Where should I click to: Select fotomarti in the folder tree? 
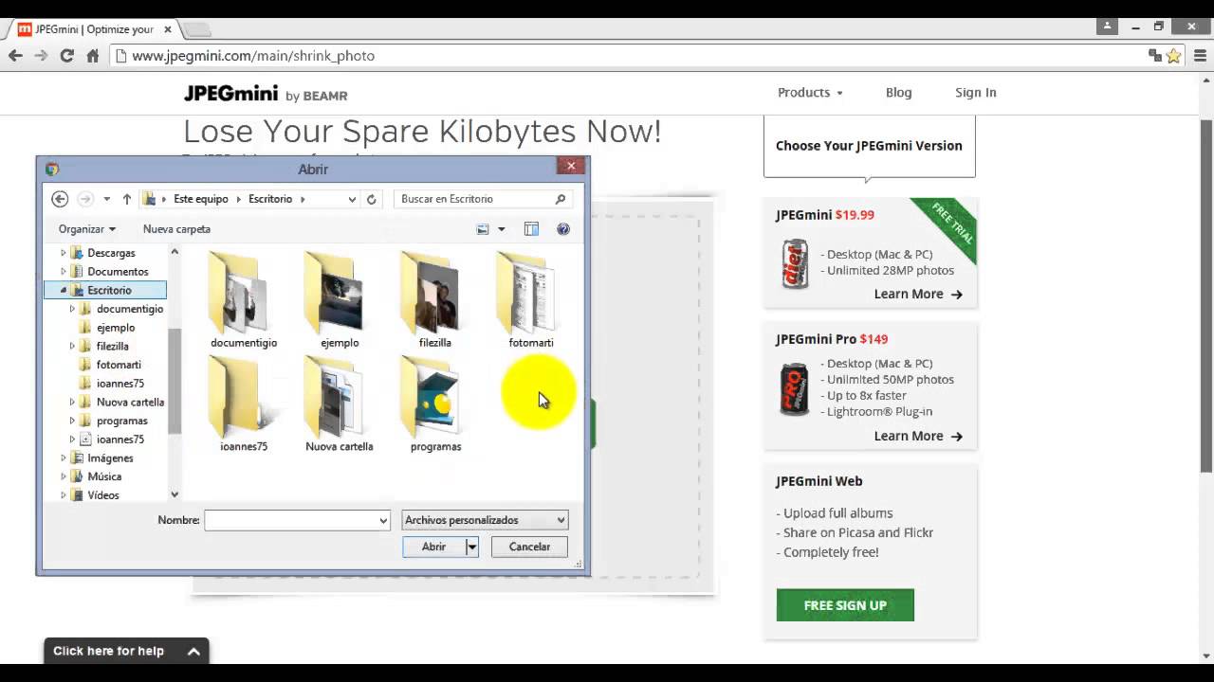pos(119,365)
